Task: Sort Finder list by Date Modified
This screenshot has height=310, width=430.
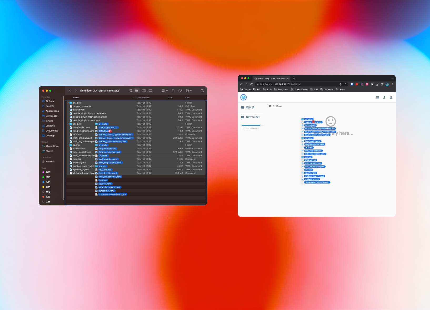Action: 151,98
